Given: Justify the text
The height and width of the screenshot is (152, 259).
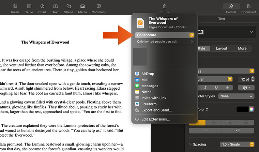Looking at the screenshot, I should pos(246,123).
